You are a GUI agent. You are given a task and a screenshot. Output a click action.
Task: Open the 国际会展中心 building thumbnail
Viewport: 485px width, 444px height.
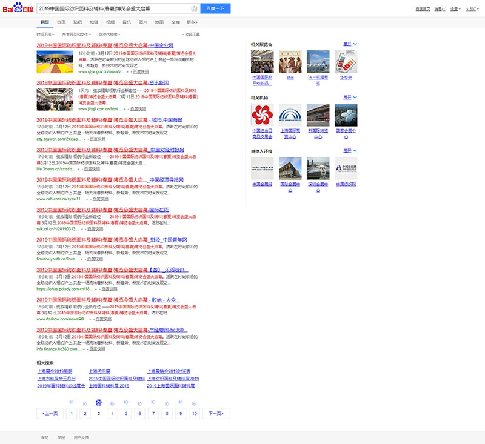[290, 168]
